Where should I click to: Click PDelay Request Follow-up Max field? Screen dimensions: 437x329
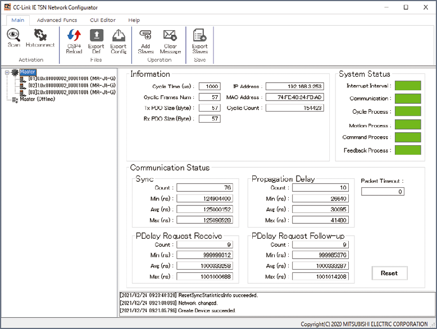click(x=320, y=276)
